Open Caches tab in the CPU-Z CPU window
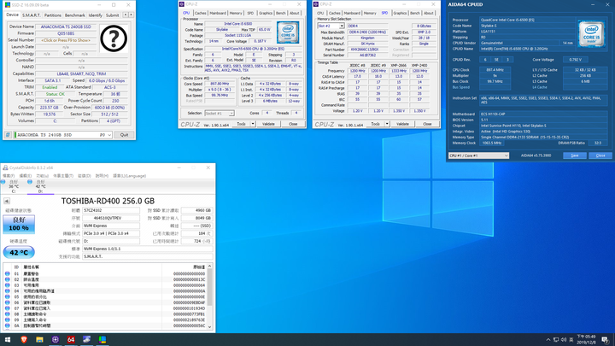 point(201,13)
